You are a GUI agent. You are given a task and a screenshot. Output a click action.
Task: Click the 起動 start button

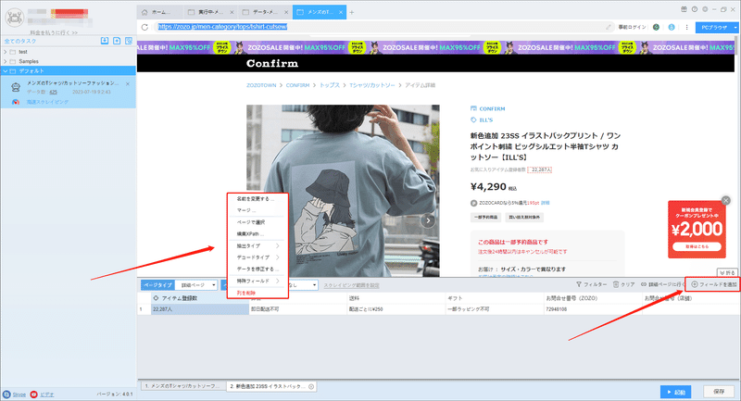tap(676, 392)
